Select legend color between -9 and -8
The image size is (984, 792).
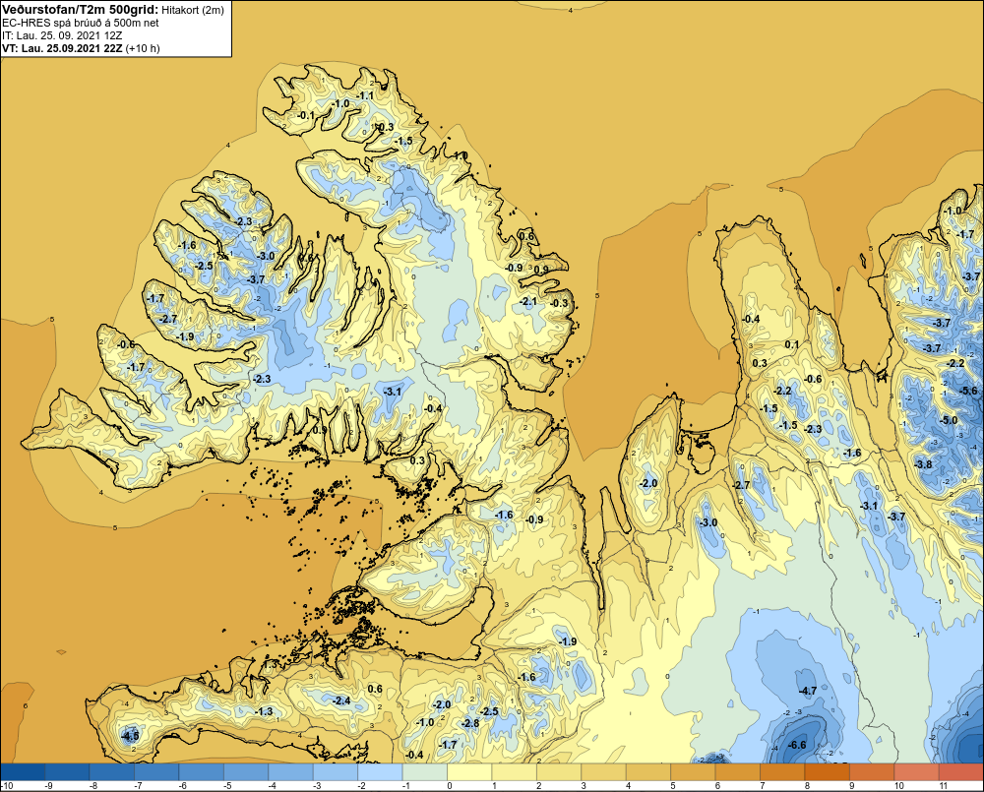click(x=67, y=771)
